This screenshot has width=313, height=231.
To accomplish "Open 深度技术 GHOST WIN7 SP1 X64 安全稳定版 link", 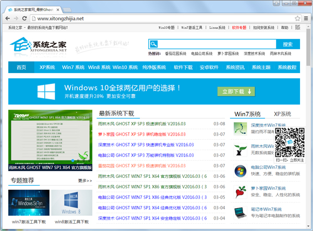I will (152, 218).
